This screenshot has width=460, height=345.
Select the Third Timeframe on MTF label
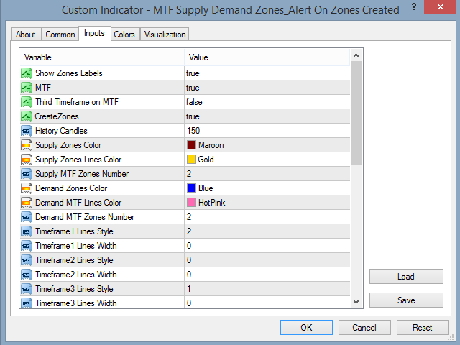click(77, 102)
